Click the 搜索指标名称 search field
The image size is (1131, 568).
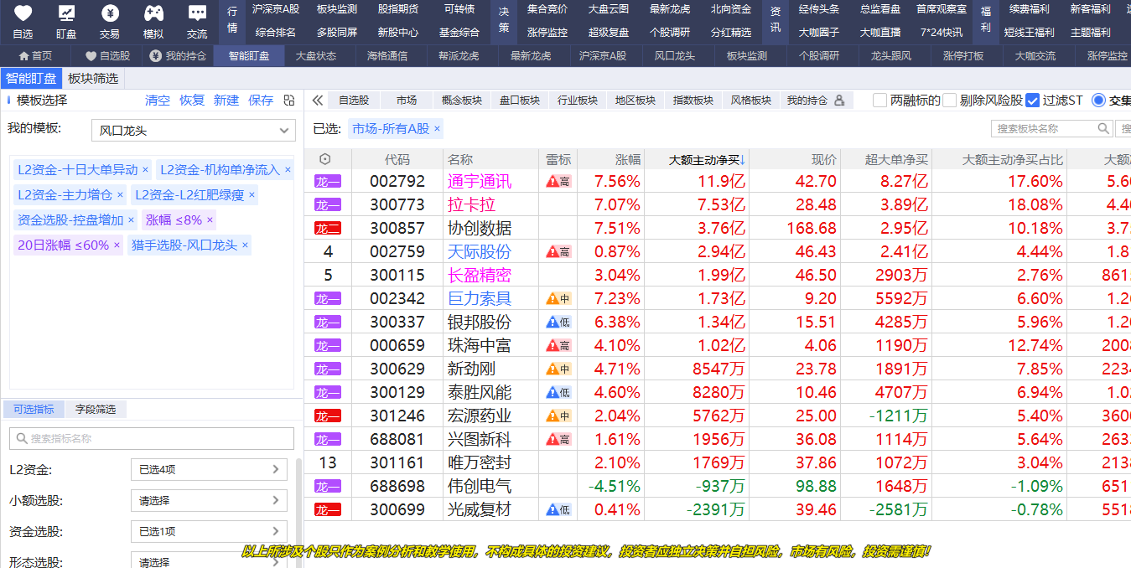(x=152, y=438)
